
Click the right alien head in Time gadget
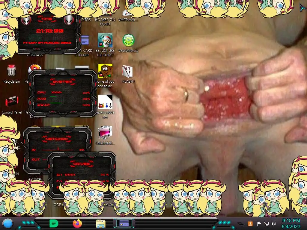(69, 20)
